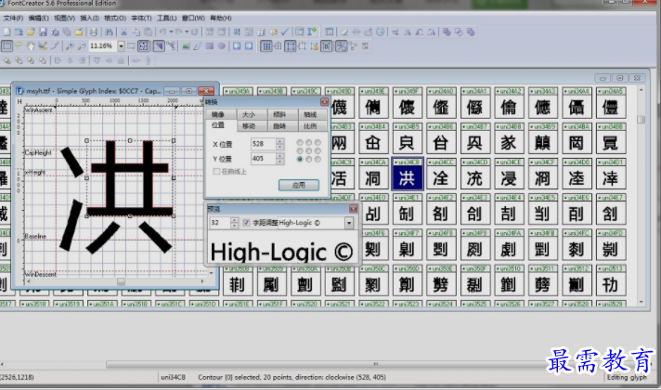Click the New font icon
The width and height of the screenshot is (661, 390).
[x=6, y=32]
